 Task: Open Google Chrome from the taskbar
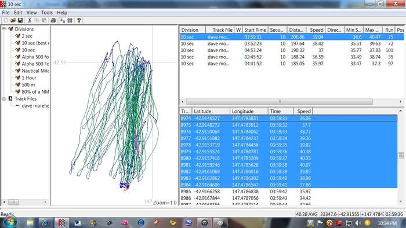pos(173,222)
